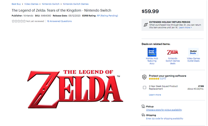View the 18 Answered Questions link
208x126 pixels.
click(x=59, y=21)
